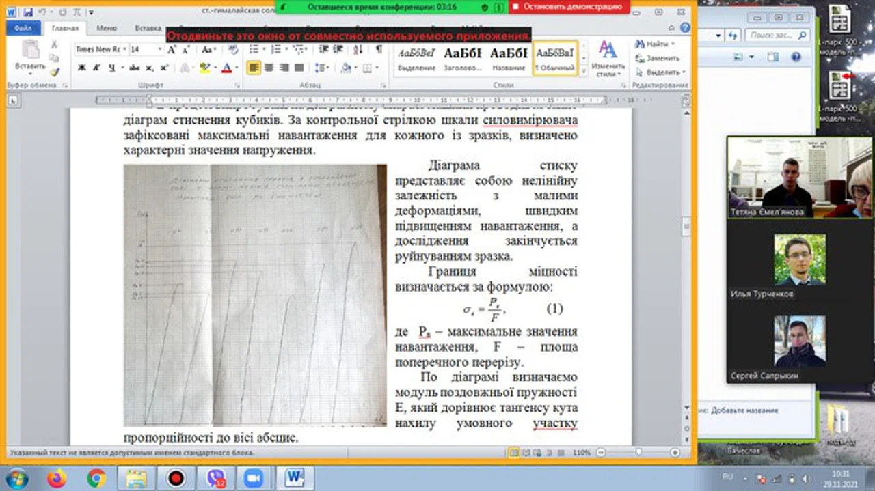Click the Shrink Font icon
This screenshot has width=875, height=491.
pyautogui.click(x=185, y=49)
